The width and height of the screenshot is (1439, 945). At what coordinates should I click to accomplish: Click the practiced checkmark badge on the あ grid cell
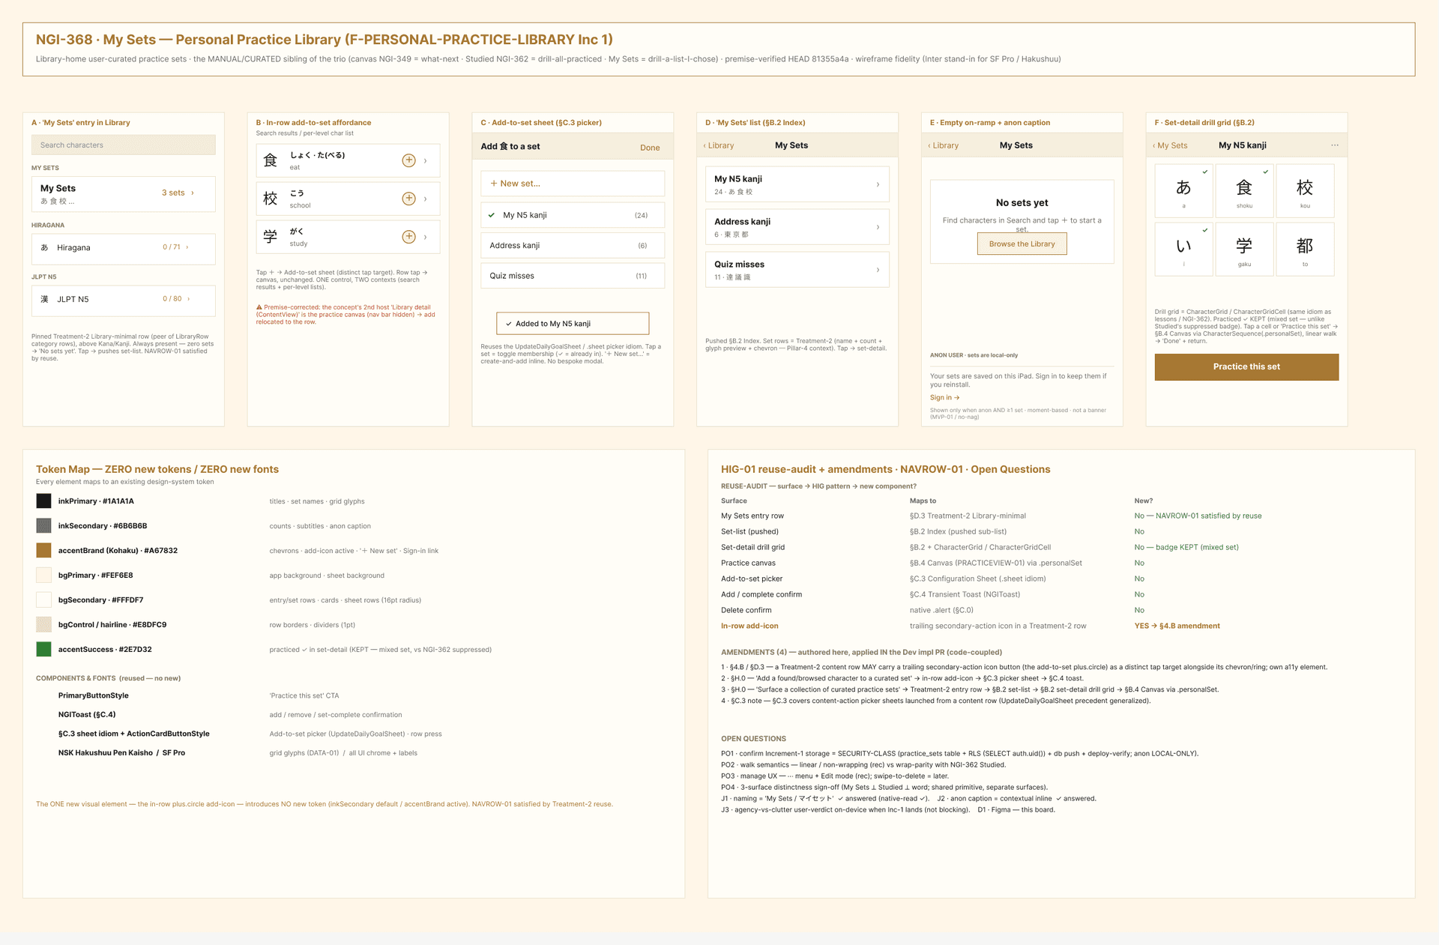(x=1205, y=172)
